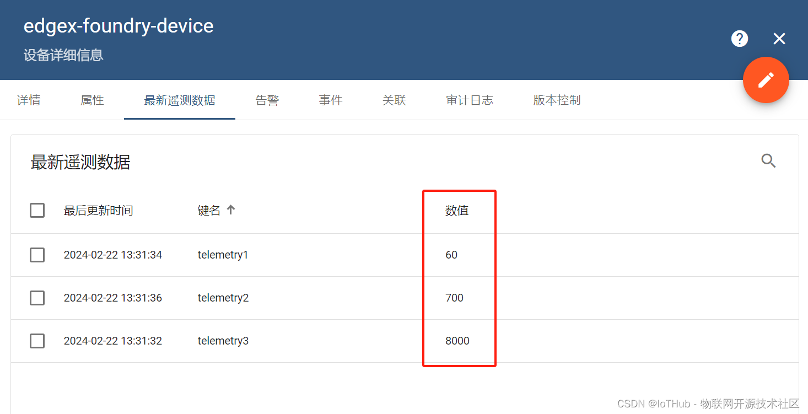Toggle the select-all checkbox in header
Viewport: 808px width, 414px height.
coord(37,210)
